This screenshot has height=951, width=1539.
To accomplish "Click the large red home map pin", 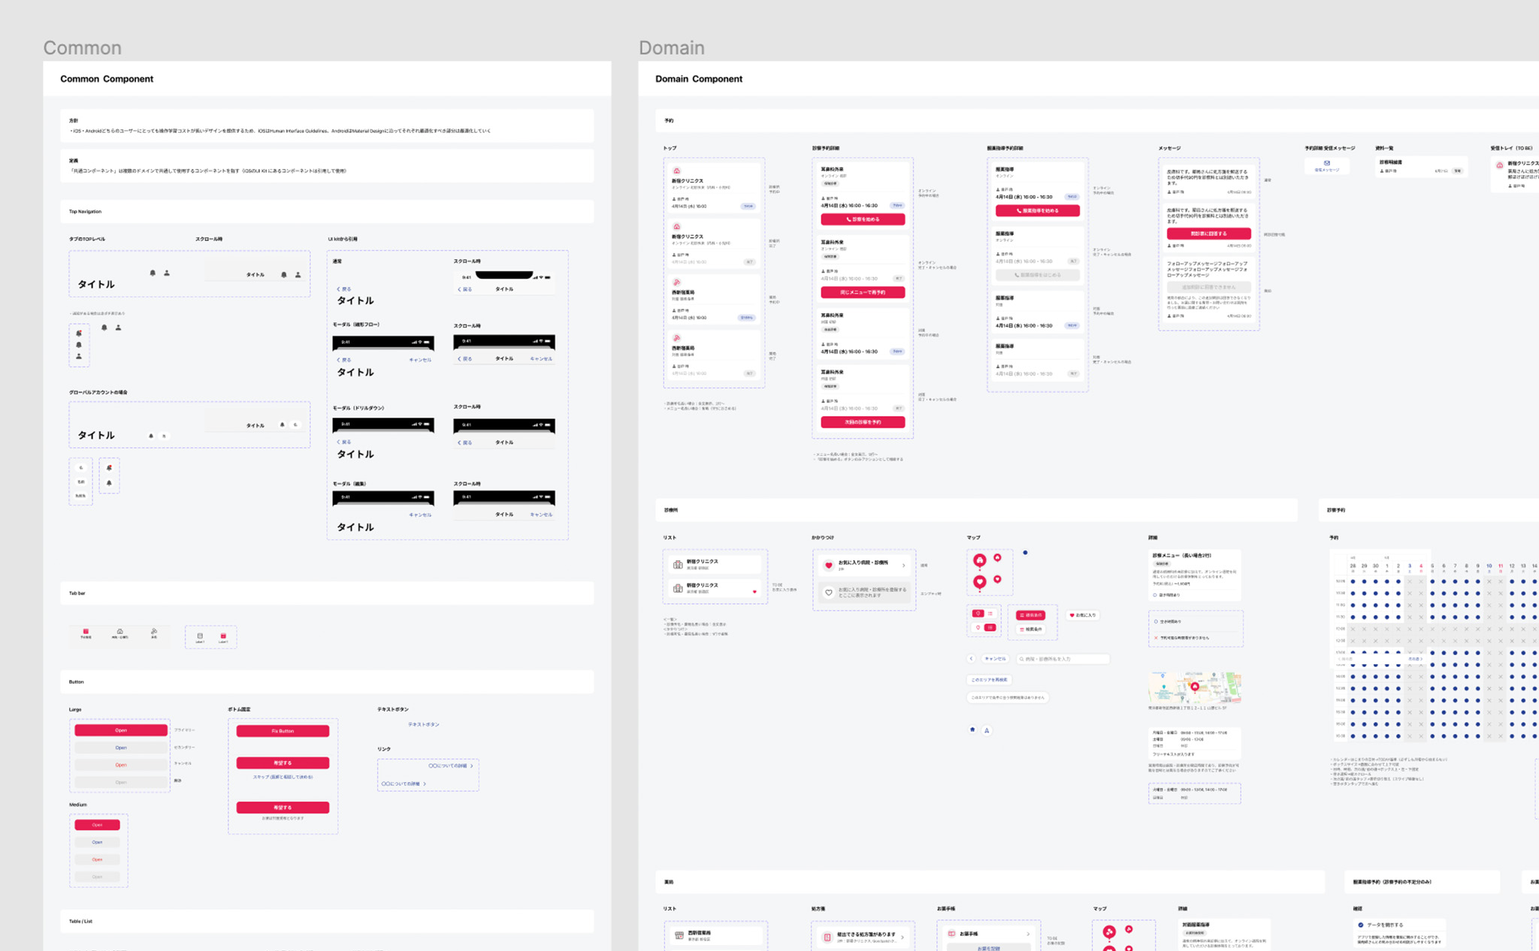I will pyautogui.click(x=980, y=560).
